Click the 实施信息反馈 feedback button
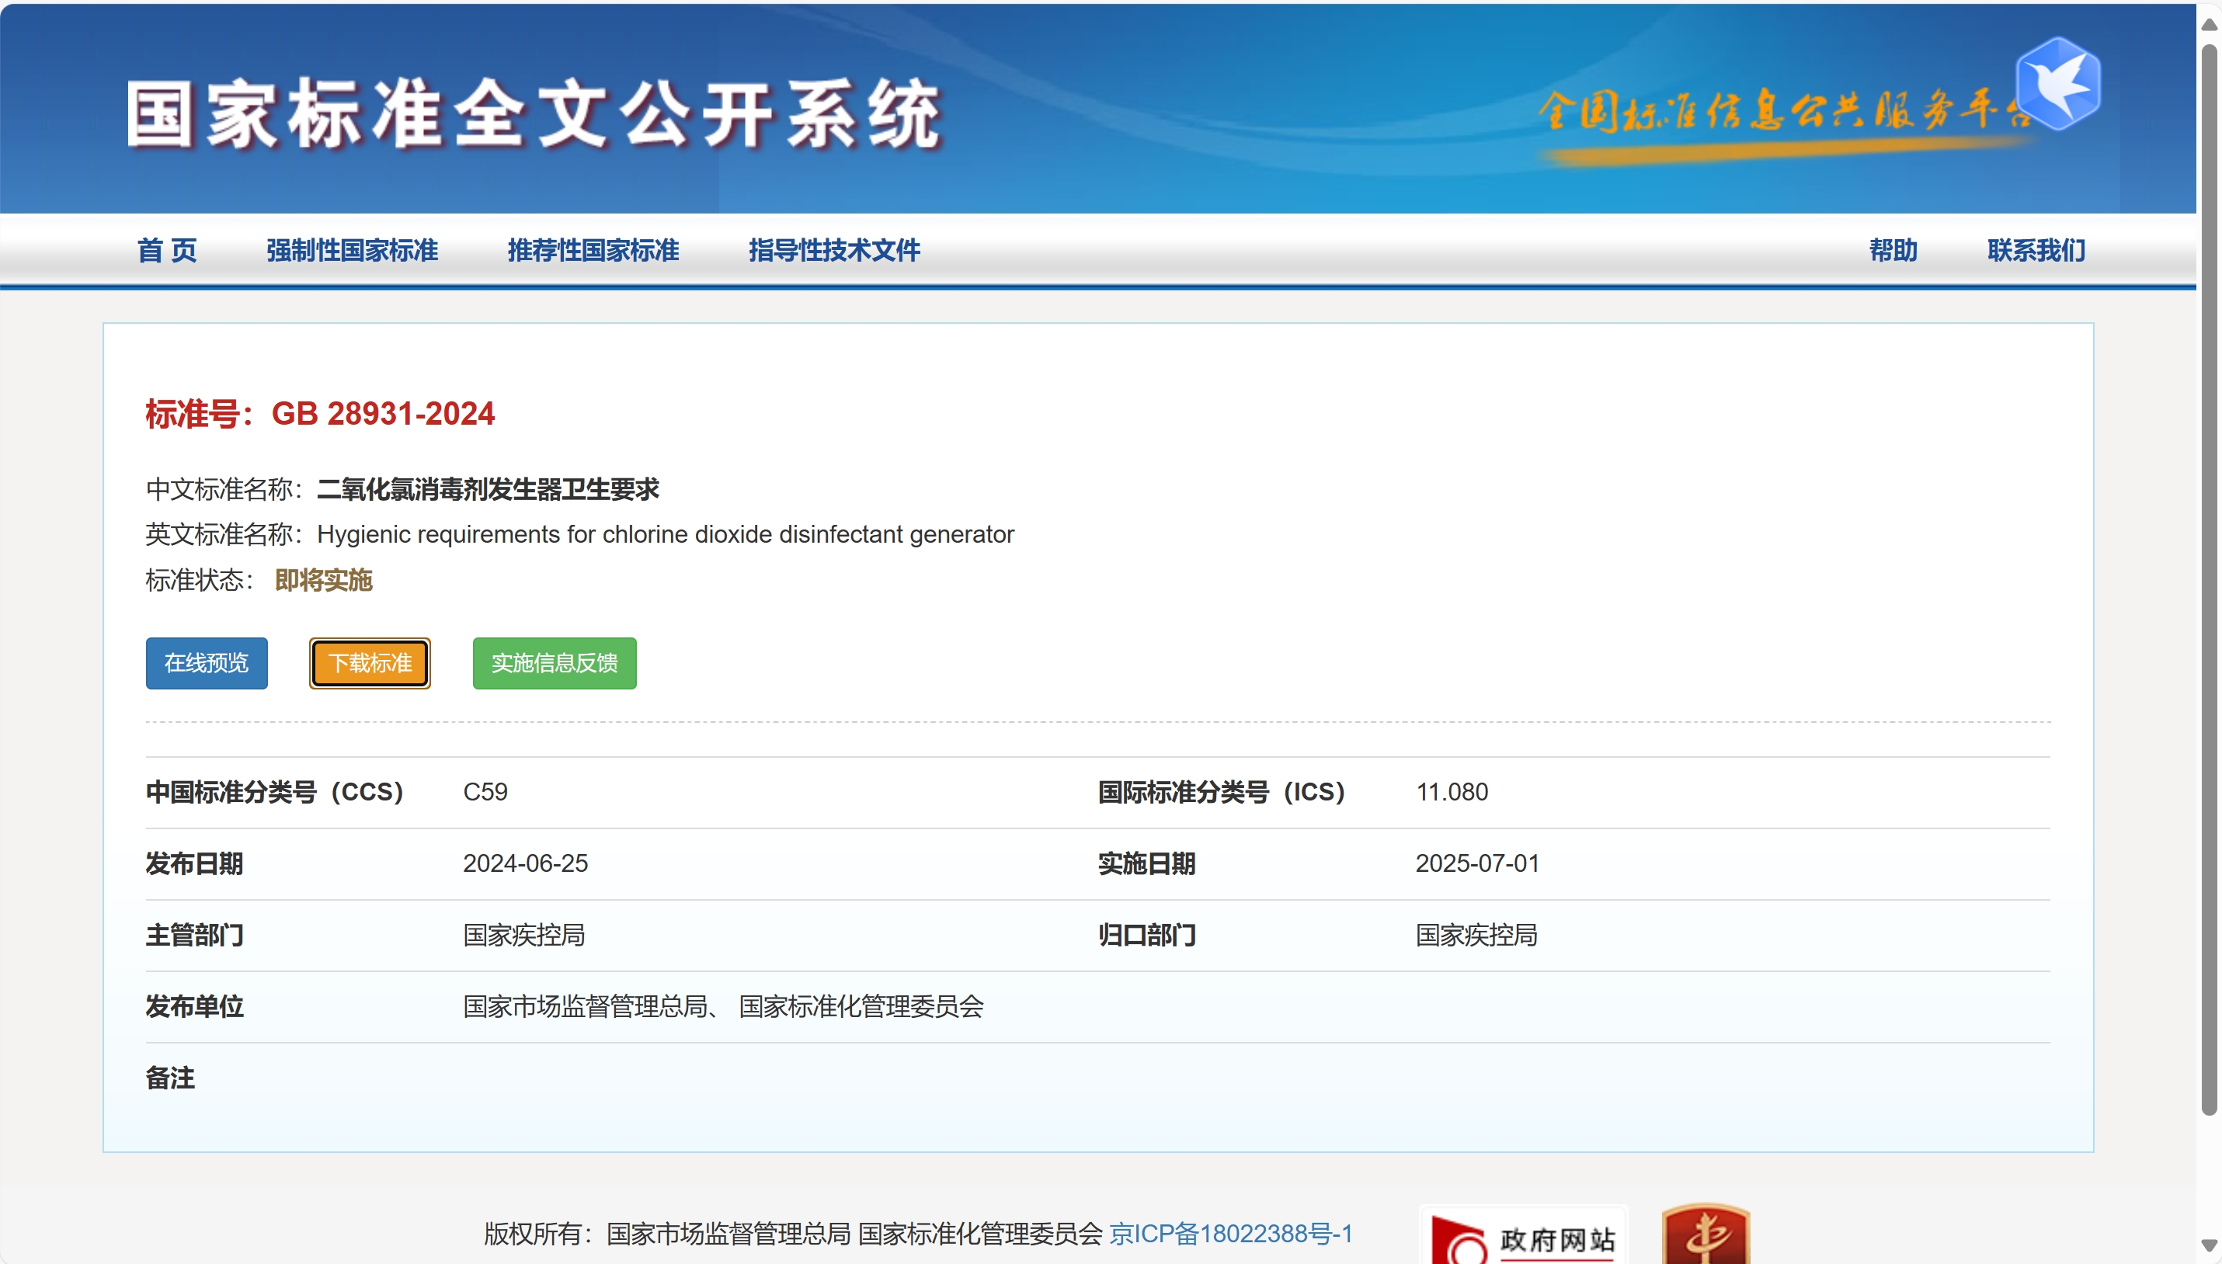The width and height of the screenshot is (2222, 1264). [554, 663]
